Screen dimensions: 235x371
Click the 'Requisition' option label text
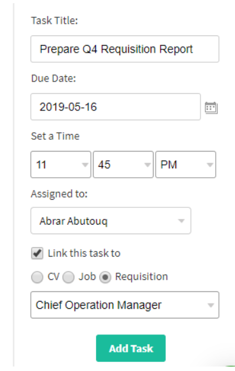142,277
